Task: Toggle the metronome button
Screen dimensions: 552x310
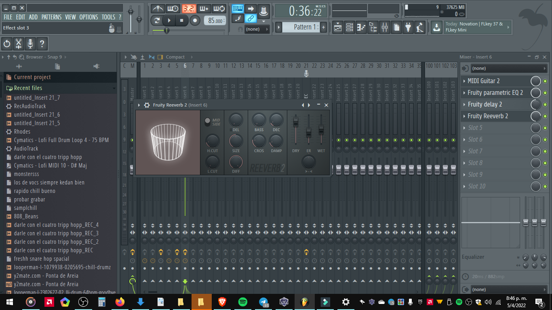Action: tap(158, 8)
